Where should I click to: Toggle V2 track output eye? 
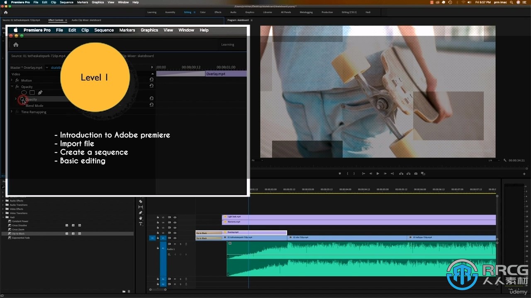[x=175, y=233]
